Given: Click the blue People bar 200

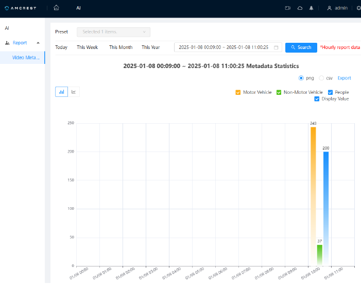Looking at the screenshot, I should (x=326, y=209).
